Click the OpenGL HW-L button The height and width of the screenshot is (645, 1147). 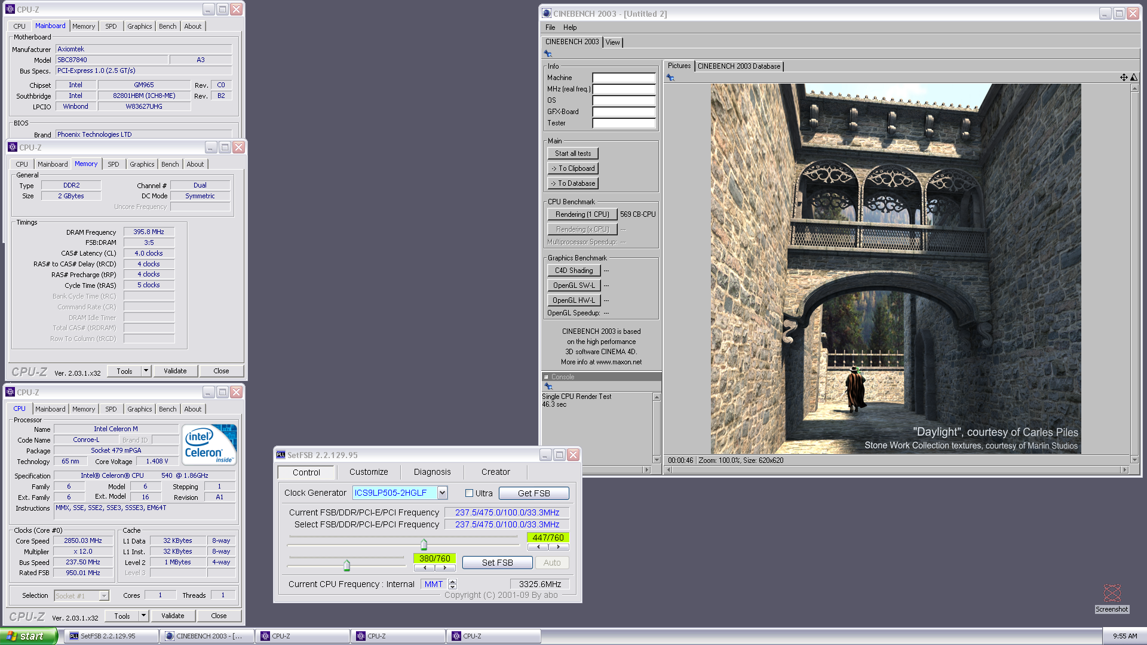574,300
